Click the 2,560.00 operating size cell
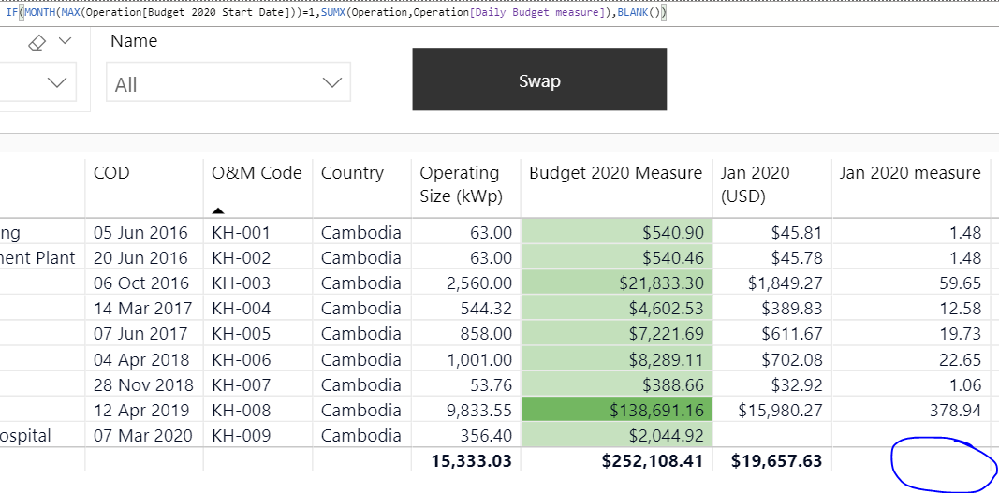 pyautogui.click(x=479, y=283)
